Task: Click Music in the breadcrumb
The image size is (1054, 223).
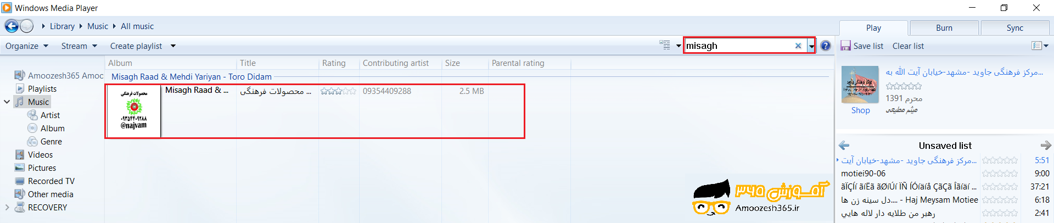Action: pos(98,26)
